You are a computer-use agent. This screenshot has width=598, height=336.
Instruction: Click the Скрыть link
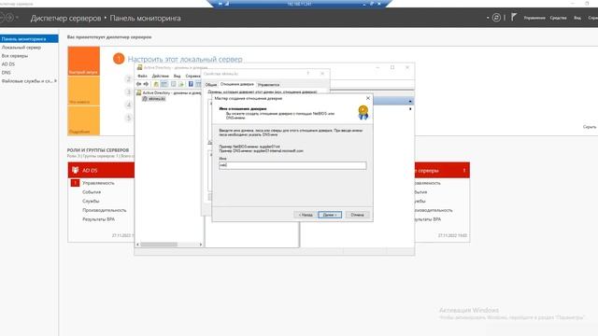(x=590, y=127)
